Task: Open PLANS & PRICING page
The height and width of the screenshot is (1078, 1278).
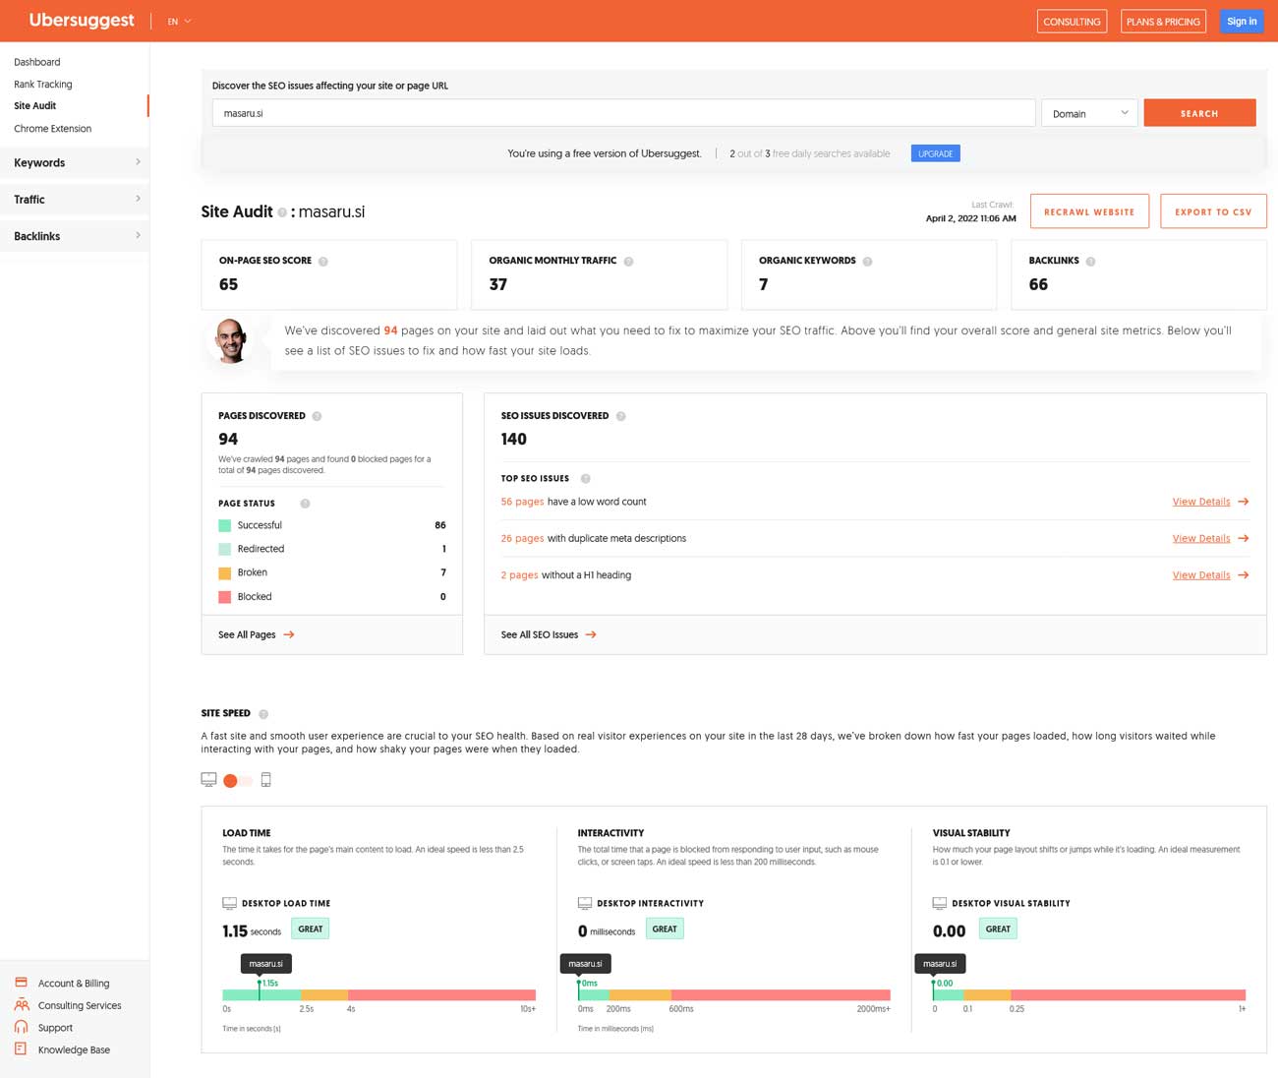Action: [1163, 22]
